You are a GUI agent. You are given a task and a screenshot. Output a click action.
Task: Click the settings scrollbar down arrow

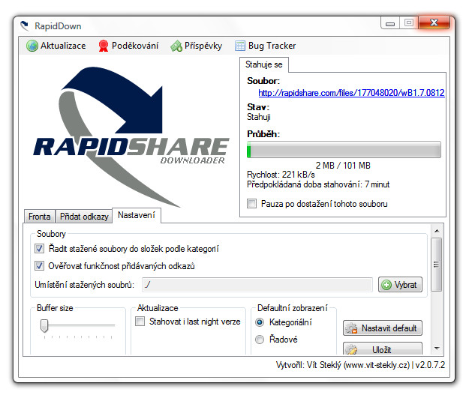pos(437,348)
